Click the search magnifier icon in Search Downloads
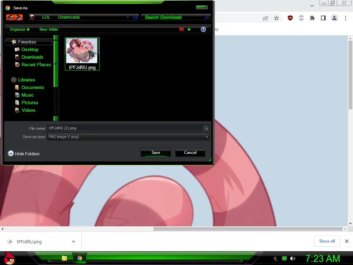Screen dimensions: 353x265 (206, 17)
